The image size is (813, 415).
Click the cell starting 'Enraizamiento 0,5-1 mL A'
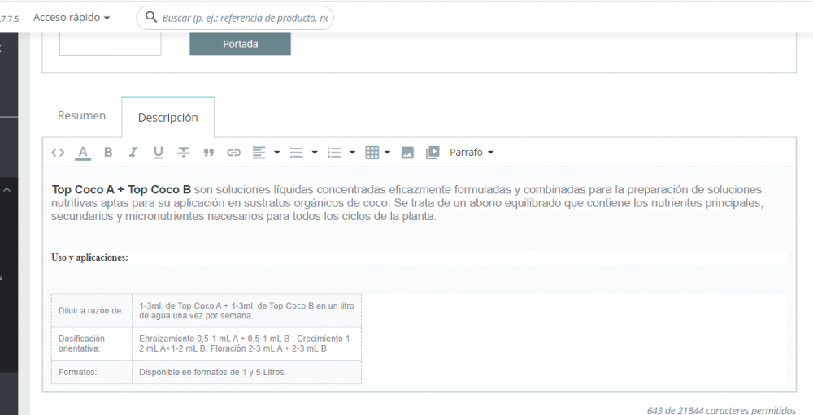pos(247,344)
